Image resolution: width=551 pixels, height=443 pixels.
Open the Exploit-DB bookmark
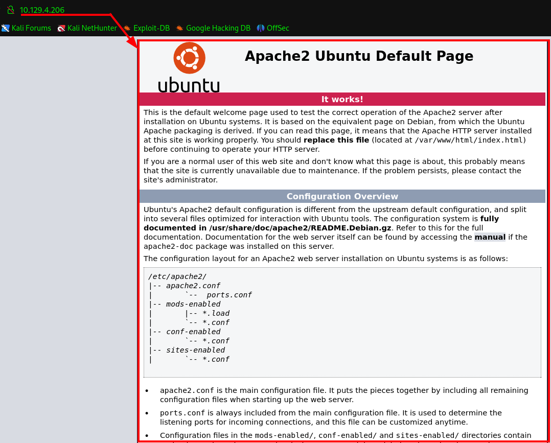coord(151,28)
